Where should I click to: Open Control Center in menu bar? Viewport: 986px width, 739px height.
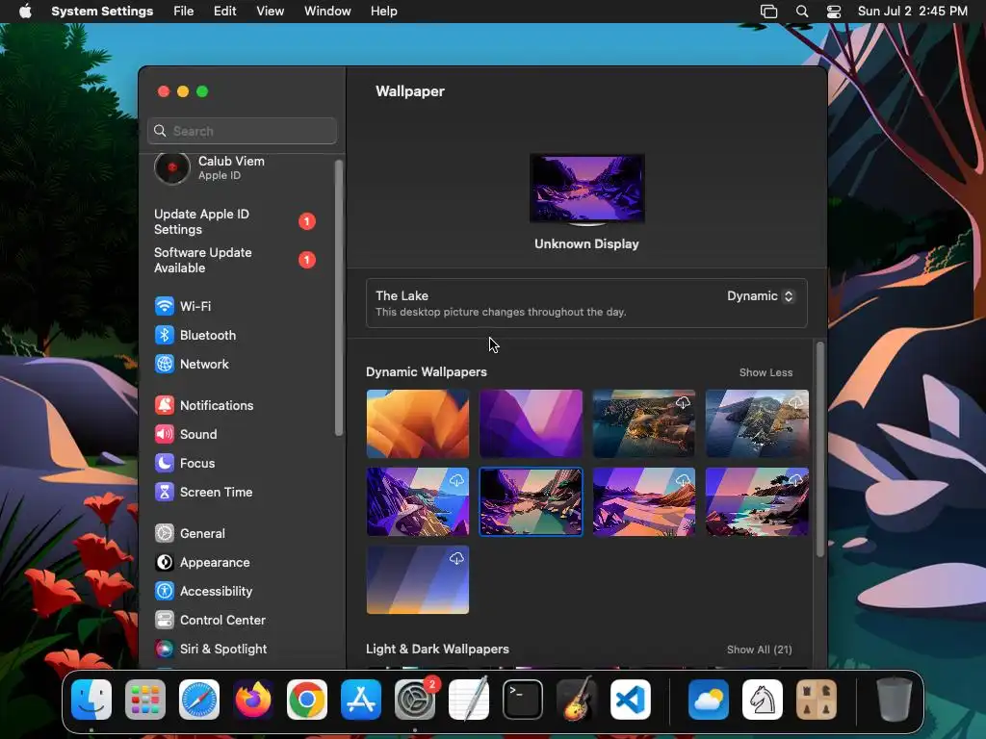click(x=834, y=12)
